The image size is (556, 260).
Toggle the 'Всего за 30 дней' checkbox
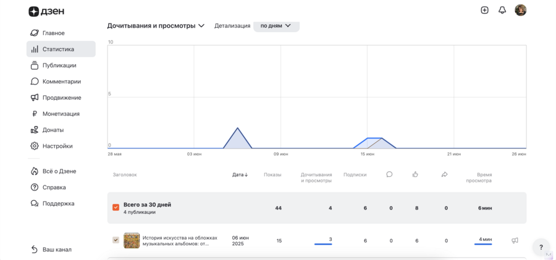116,208
